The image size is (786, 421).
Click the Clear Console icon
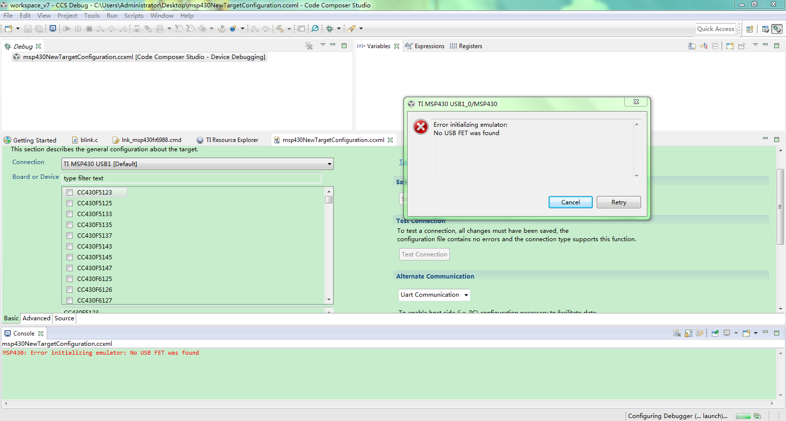click(677, 333)
